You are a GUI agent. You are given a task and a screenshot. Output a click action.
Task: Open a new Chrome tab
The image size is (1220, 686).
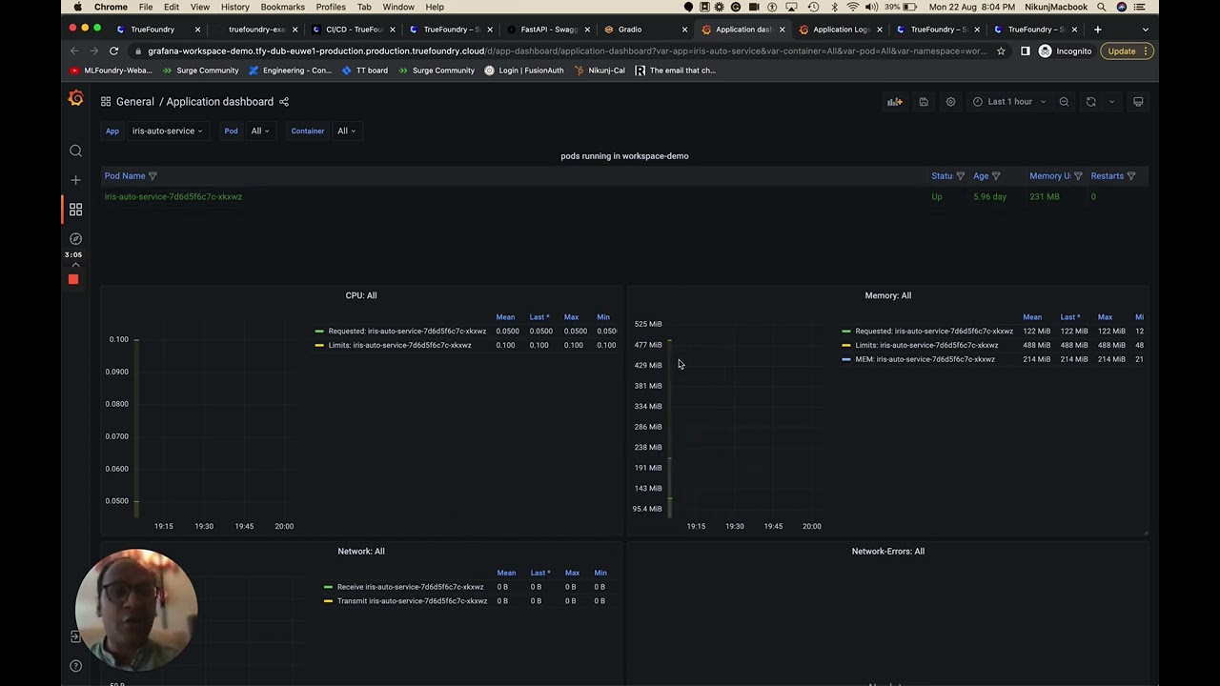point(1097,30)
